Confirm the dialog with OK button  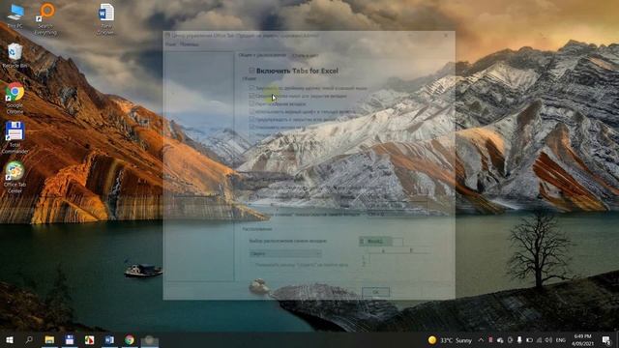[x=375, y=292]
